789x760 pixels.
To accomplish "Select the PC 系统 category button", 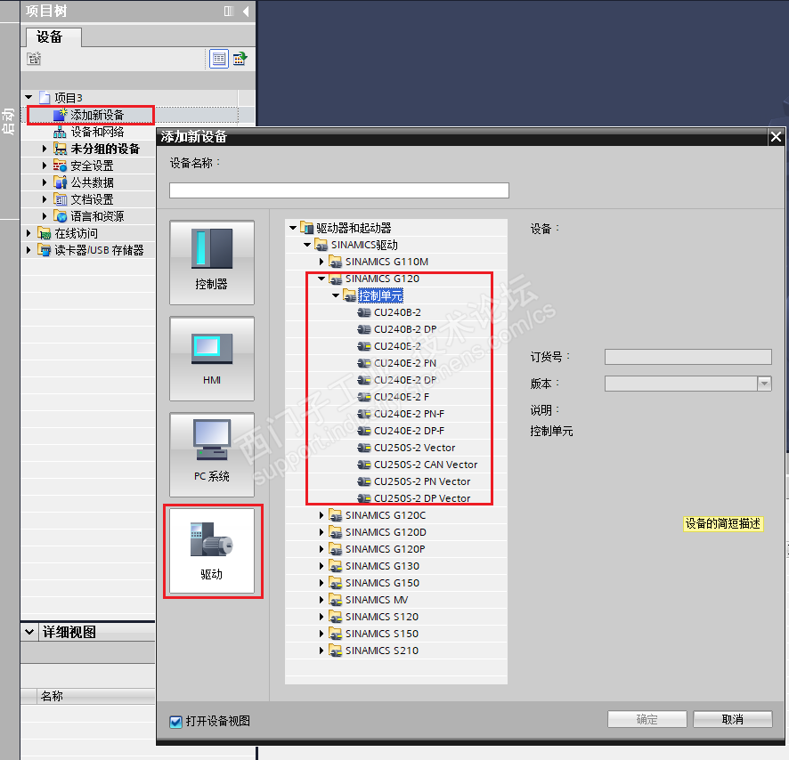I will coord(212,455).
